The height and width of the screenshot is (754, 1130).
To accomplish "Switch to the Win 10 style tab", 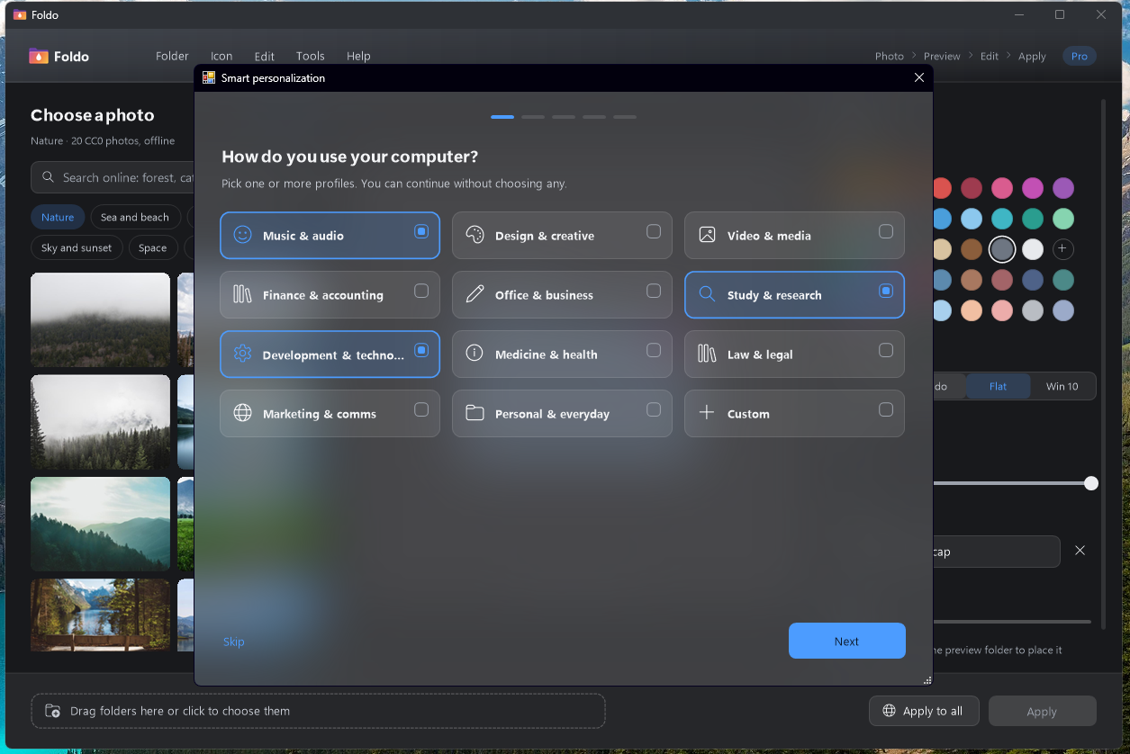I will (x=1062, y=386).
